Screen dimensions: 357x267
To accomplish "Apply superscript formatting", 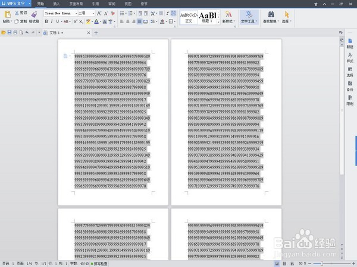I will click(x=76, y=21).
